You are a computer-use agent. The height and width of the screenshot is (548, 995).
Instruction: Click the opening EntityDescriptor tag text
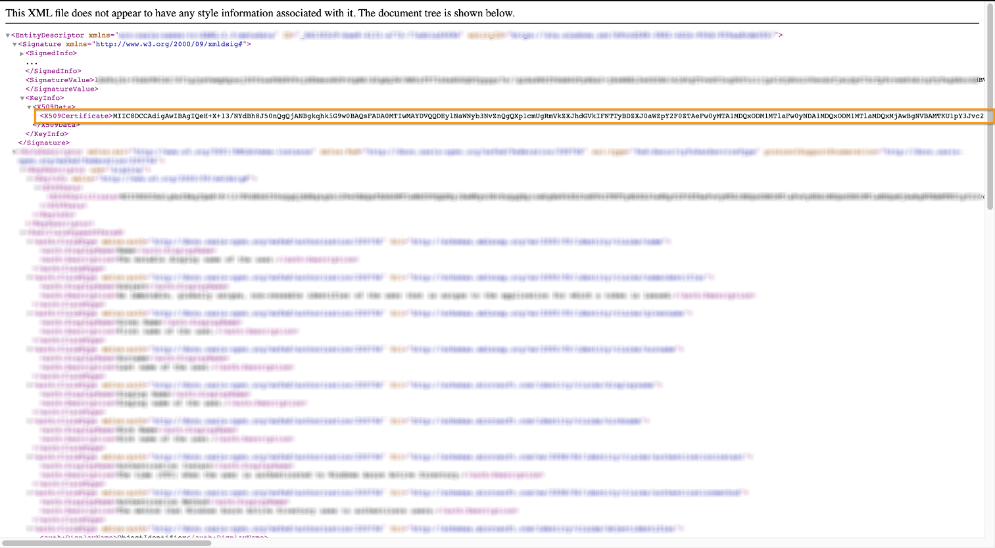tap(47, 35)
